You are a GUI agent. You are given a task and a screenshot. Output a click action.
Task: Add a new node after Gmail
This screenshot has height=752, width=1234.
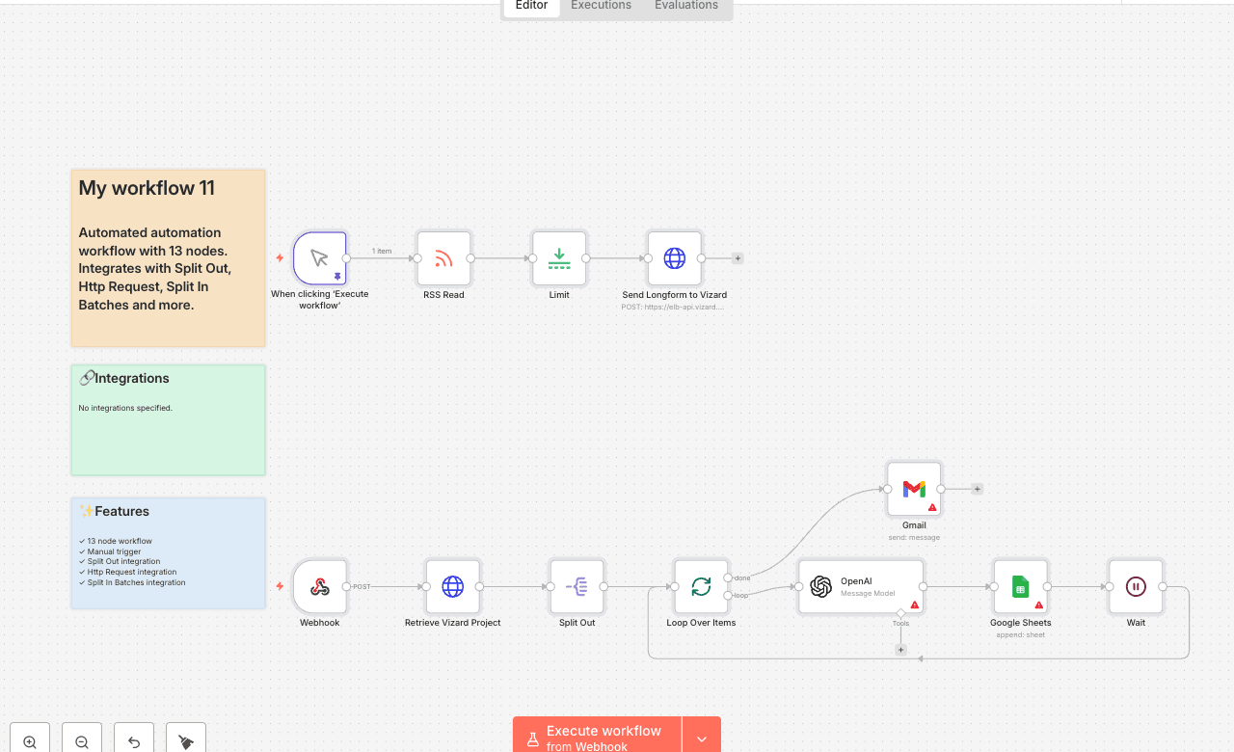coord(977,489)
